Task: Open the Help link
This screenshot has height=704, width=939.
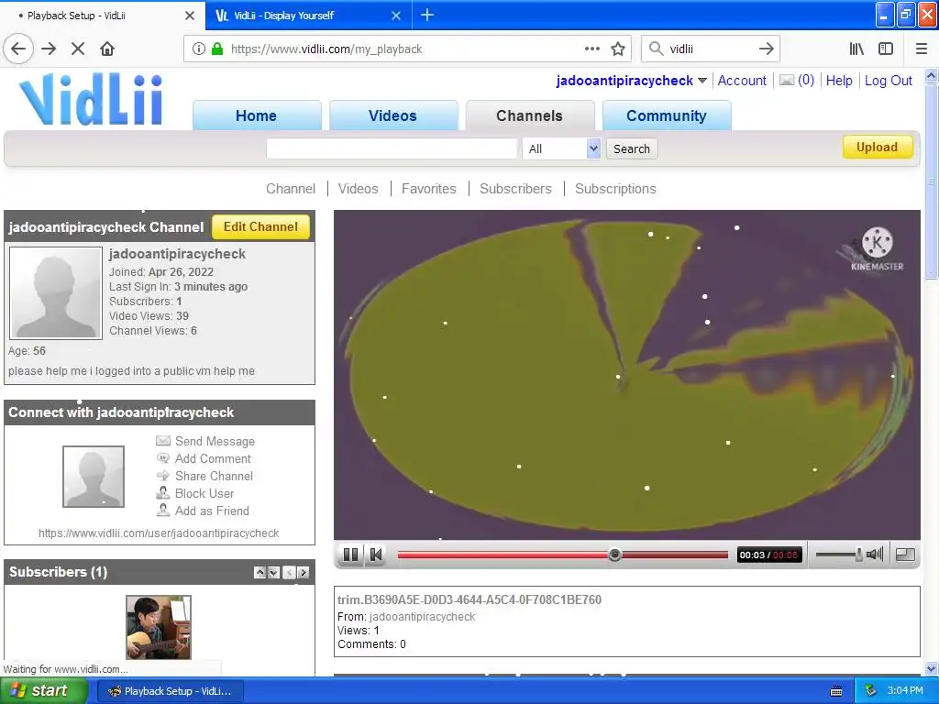Action: 839,81
